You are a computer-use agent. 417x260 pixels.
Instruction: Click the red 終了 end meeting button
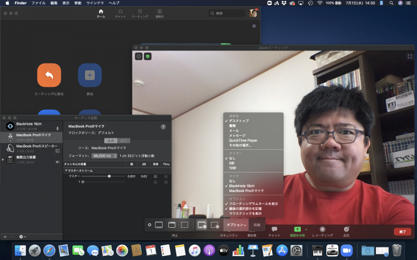tap(402, 231)
